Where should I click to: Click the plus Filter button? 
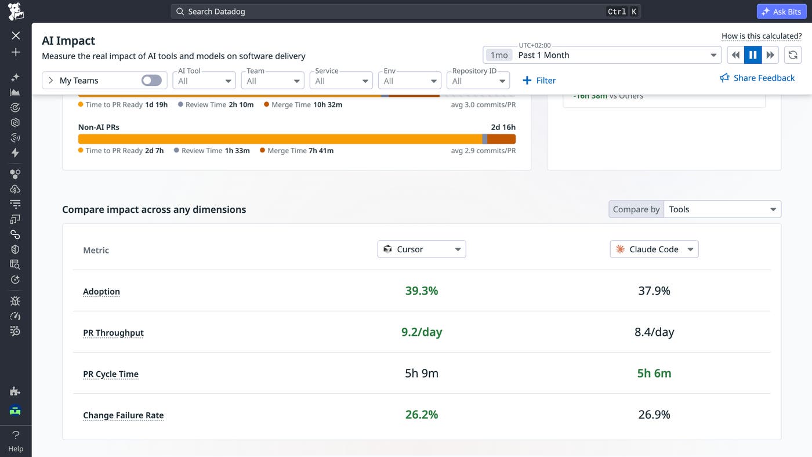coord(539,81)
